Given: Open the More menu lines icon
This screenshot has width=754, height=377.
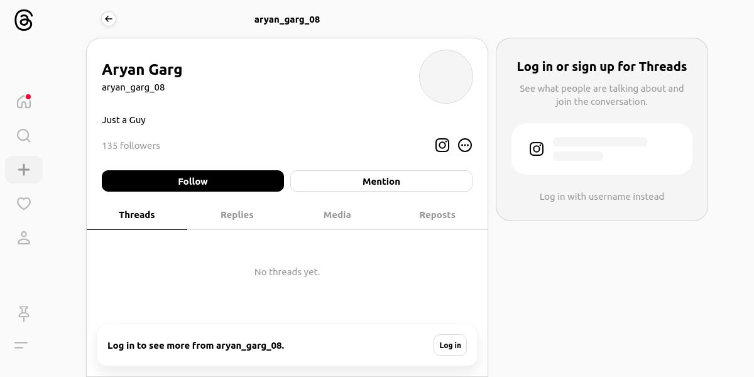Looking at the screenshot, I should tap(21, 345).
